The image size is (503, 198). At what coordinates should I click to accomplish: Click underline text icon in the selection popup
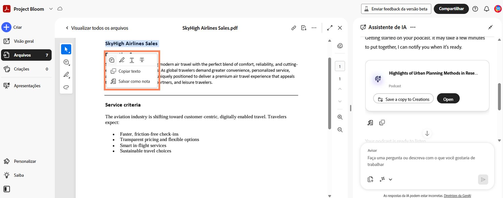click(132, 60)
